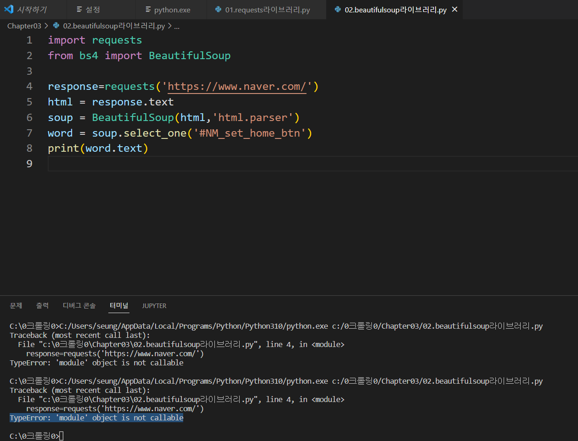Switch to 01.requests라이브러리.py tab
This screenshot has width=578, height=441.
267,10
